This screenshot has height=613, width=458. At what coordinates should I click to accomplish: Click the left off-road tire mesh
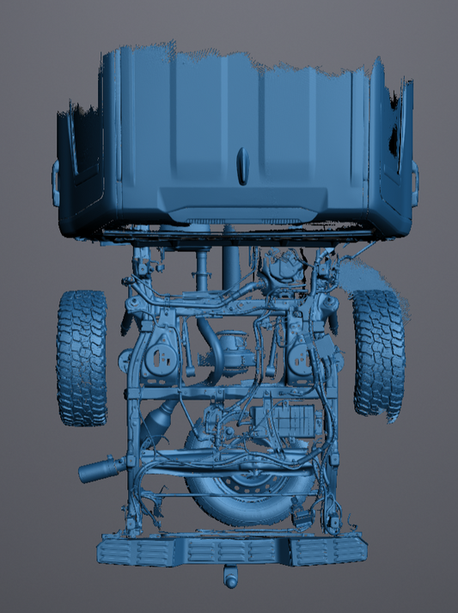coord(82,359)
